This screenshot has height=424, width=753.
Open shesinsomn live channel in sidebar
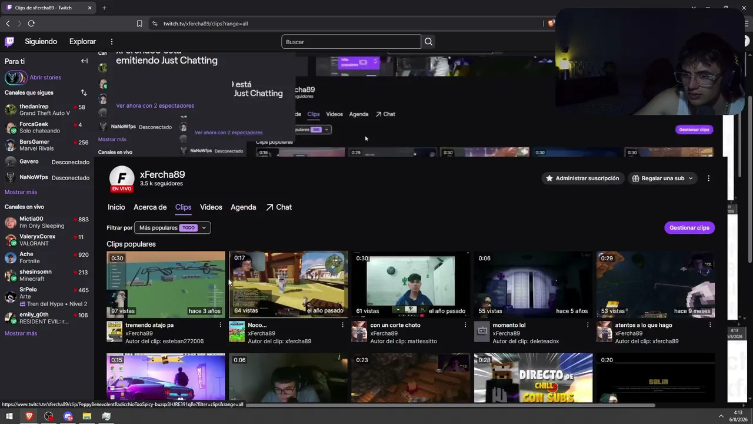click(47, 276)
